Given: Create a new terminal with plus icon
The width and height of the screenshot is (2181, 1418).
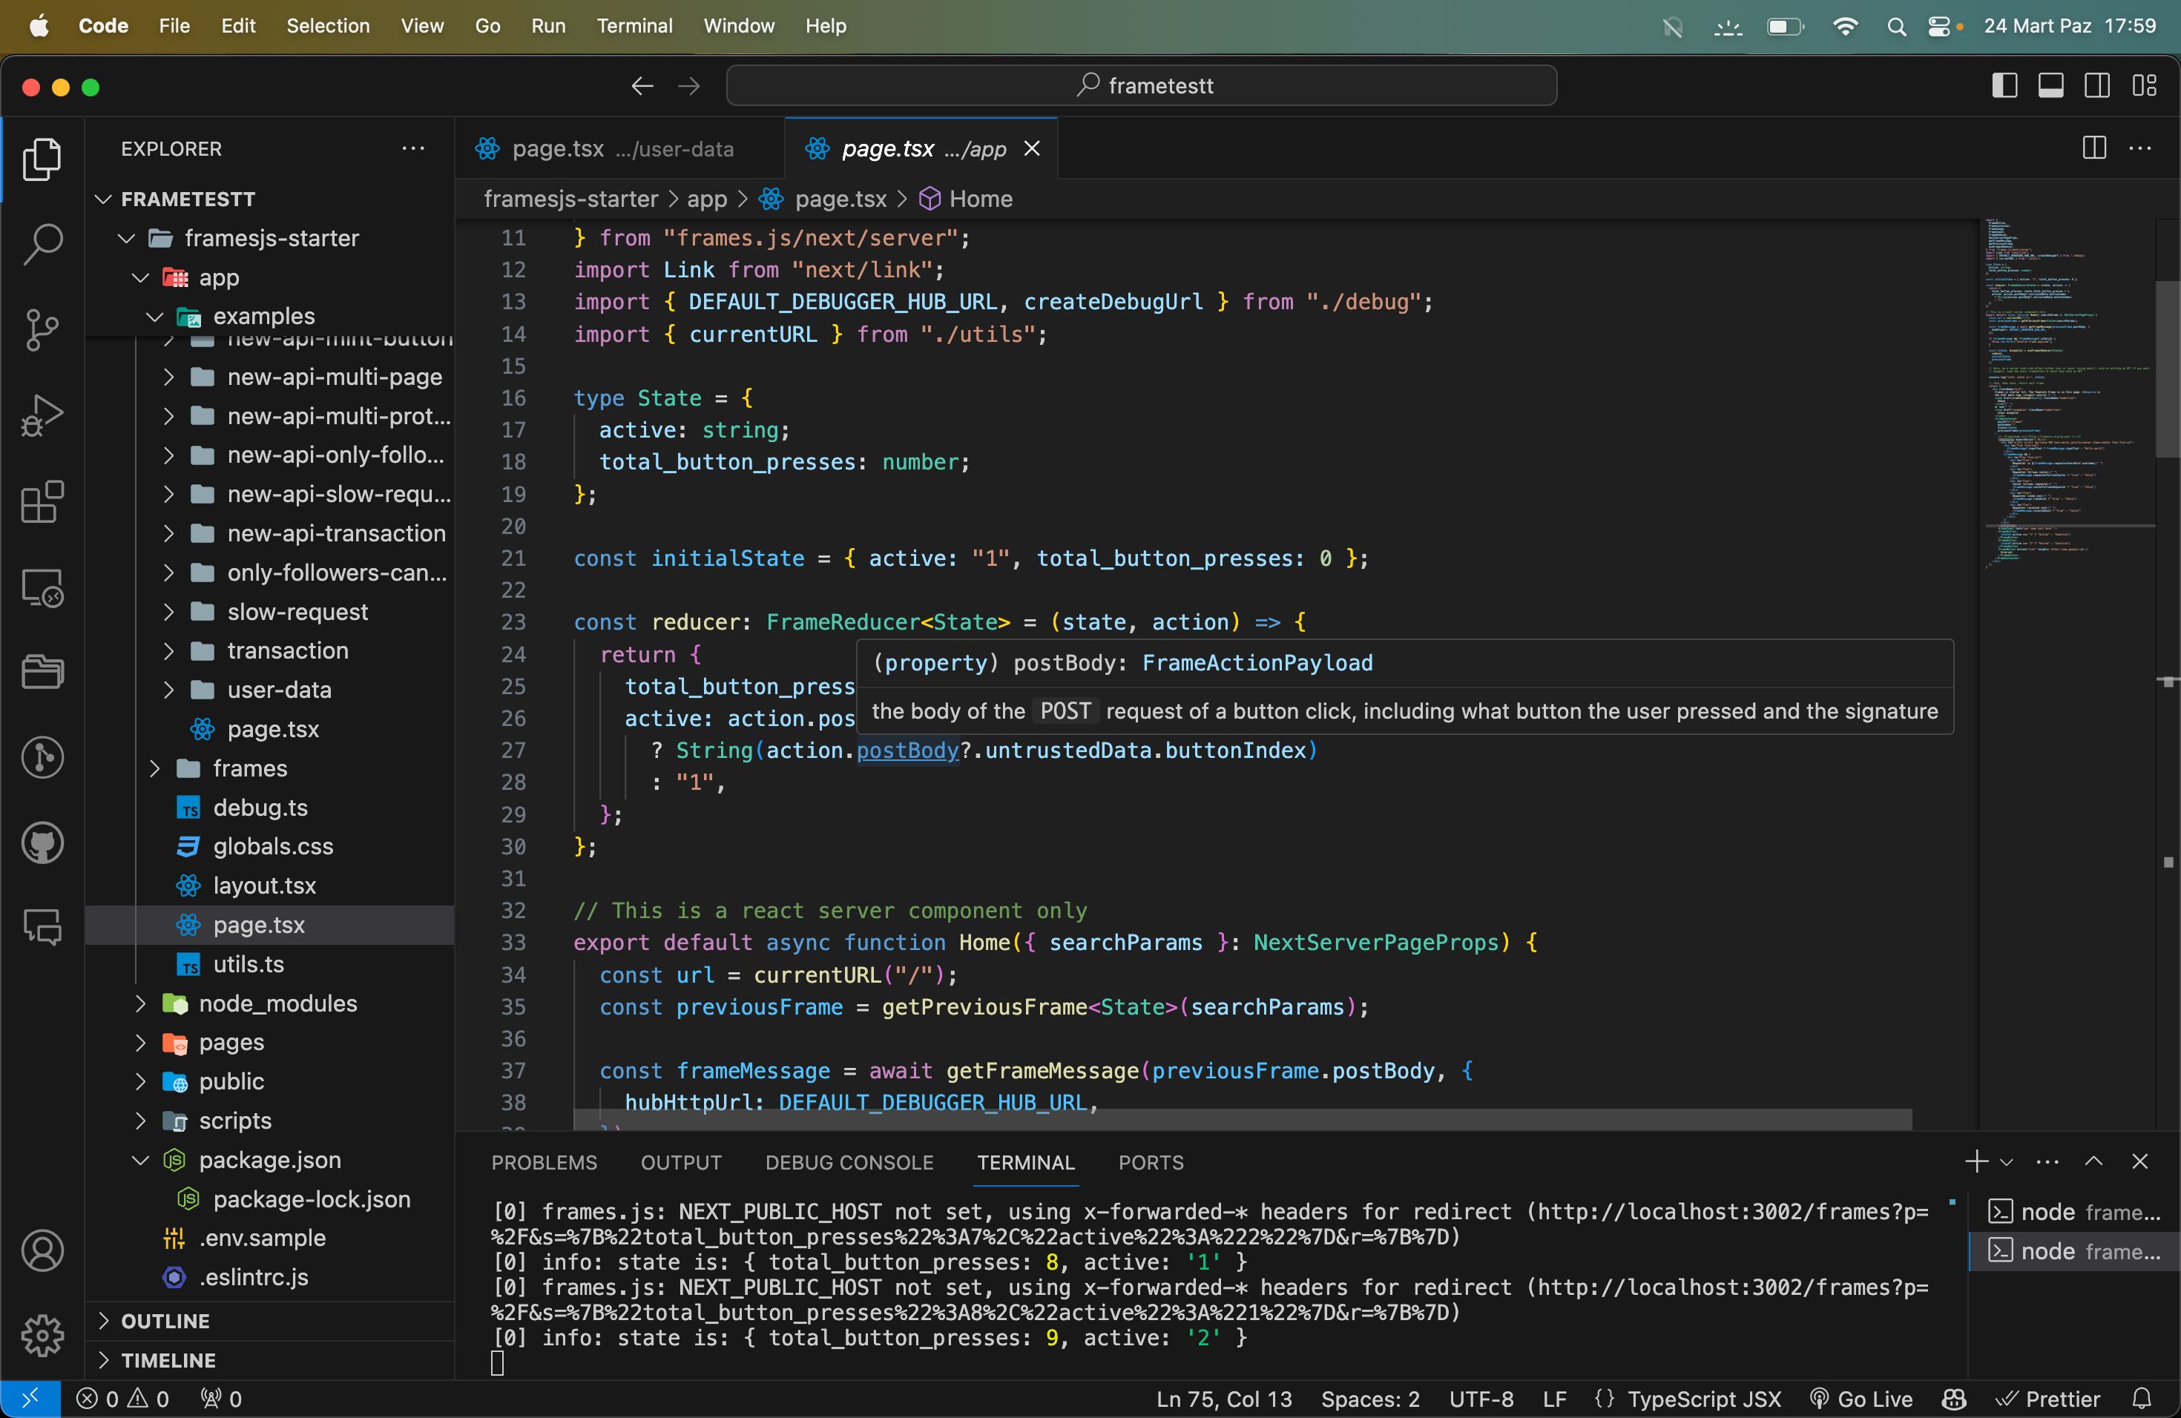Looking at the screenshot, I should (1977, 1161).
